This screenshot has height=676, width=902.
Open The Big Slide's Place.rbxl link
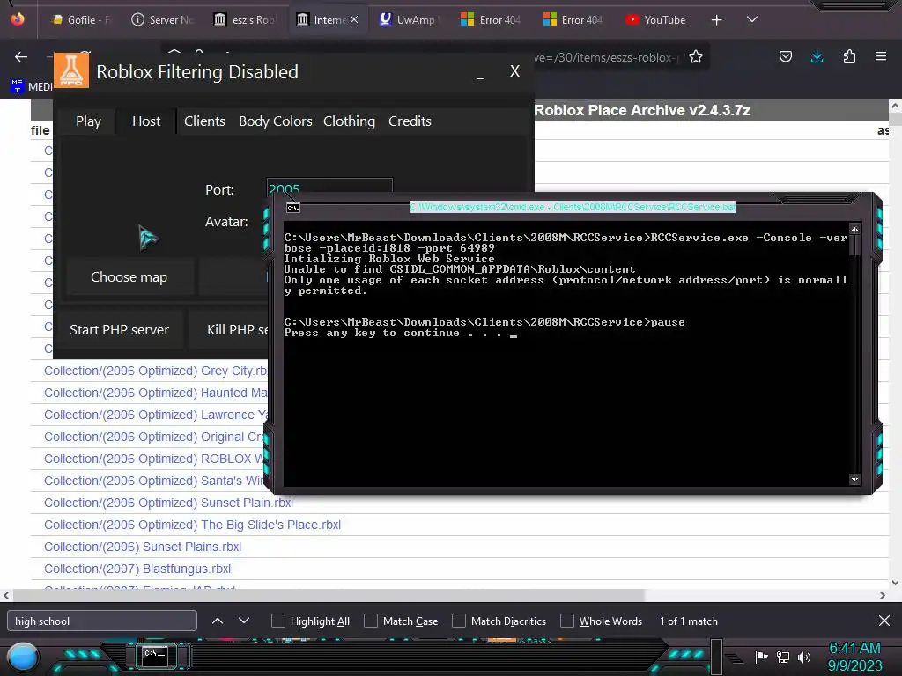(x=192, y=525)
